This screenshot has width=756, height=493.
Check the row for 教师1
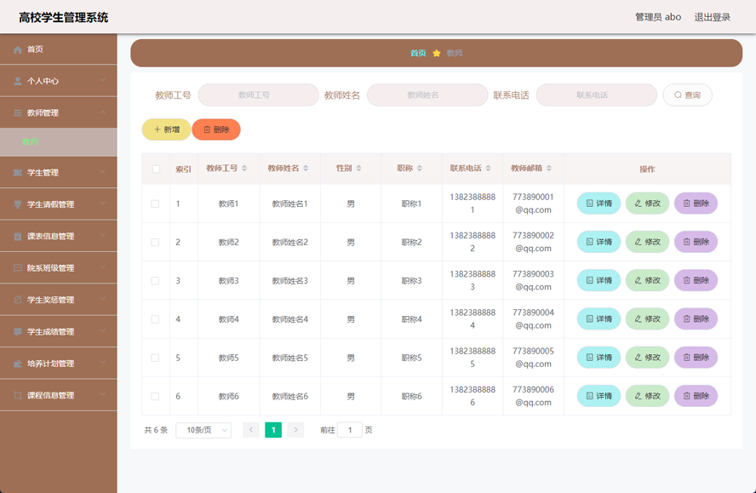tap(155, 204)
